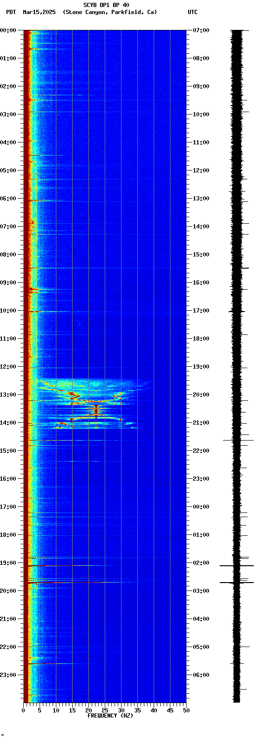Click the 25 Hz frequency axis tick label
Image resolution: width=257 pixels, height=740 pixels.
click(x=105, y=711)
